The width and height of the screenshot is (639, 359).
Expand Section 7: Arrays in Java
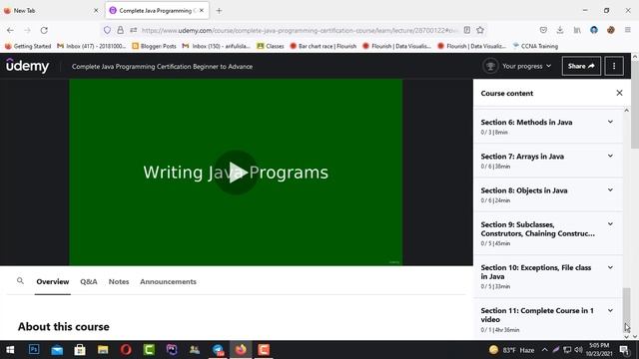coord(548,161)
